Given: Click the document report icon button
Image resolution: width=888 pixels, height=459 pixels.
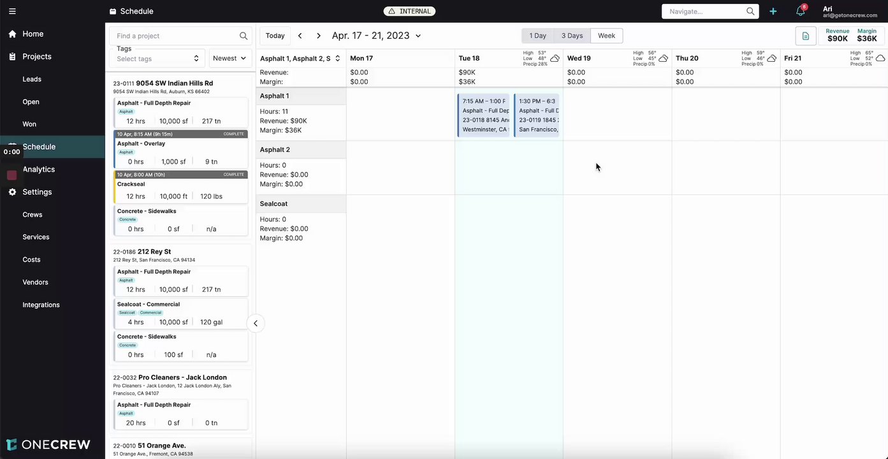Looking at the screenshot, I should coord(806,36).
